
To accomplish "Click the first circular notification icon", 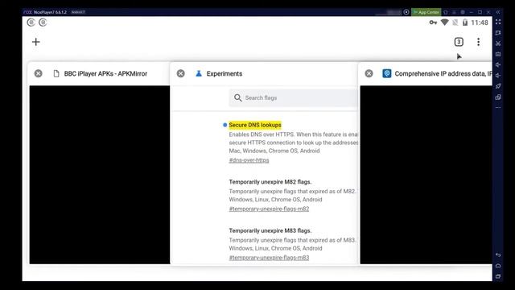I will 31,23.
